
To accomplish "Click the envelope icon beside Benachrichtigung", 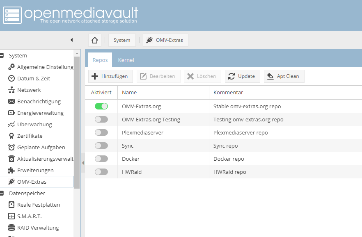I will click(11, 101).
